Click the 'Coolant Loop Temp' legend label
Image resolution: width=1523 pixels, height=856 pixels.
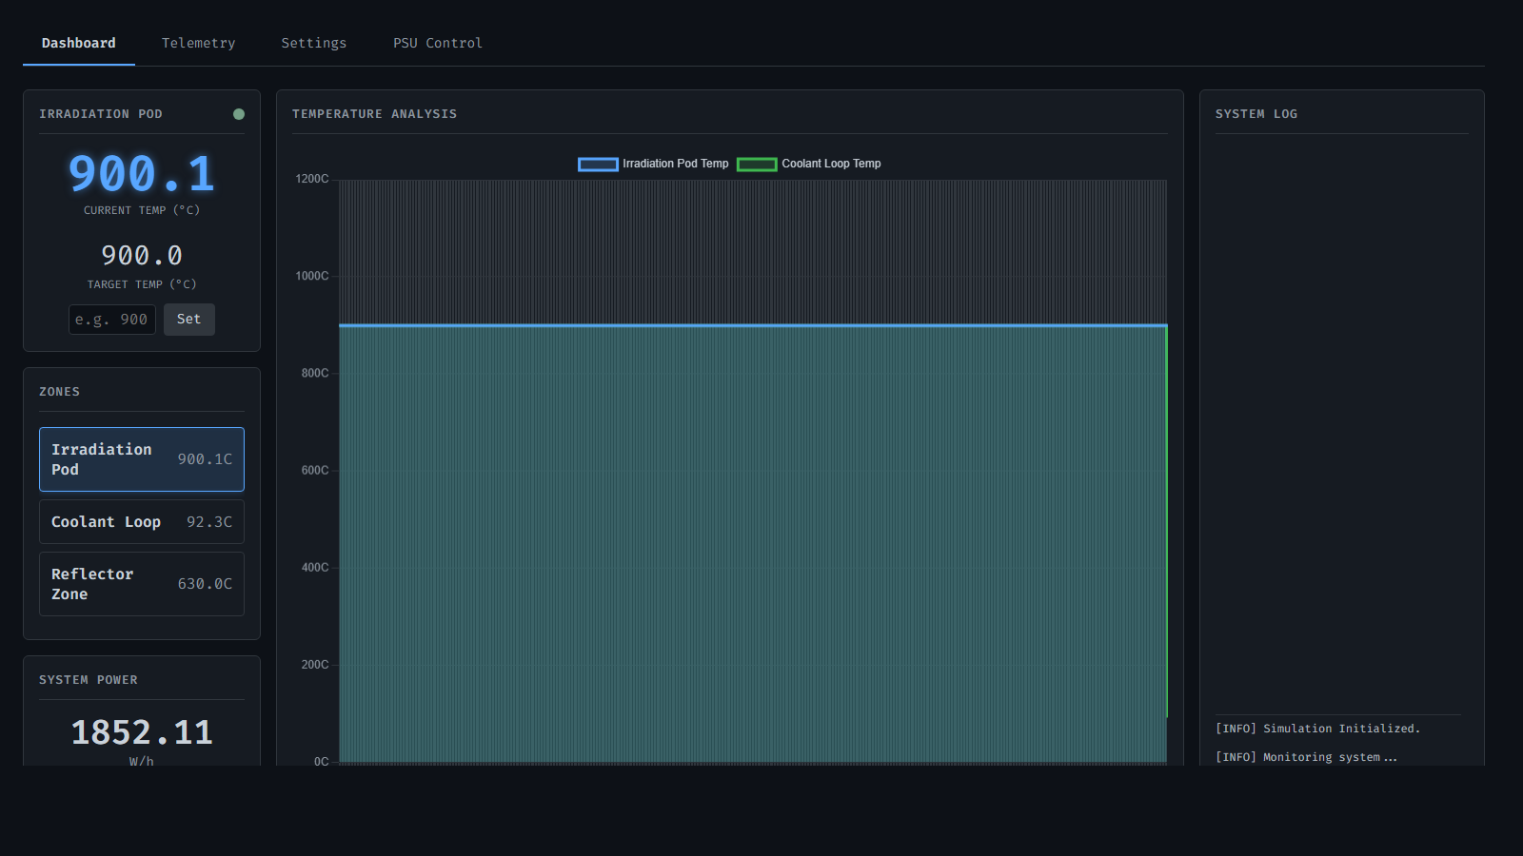coord(831,164)
